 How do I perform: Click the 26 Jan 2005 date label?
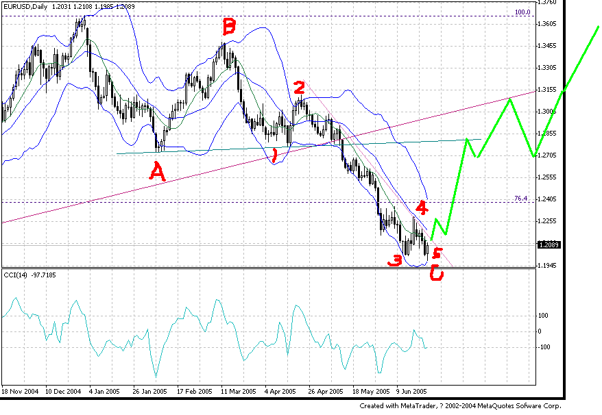click(x=149, y=392)
